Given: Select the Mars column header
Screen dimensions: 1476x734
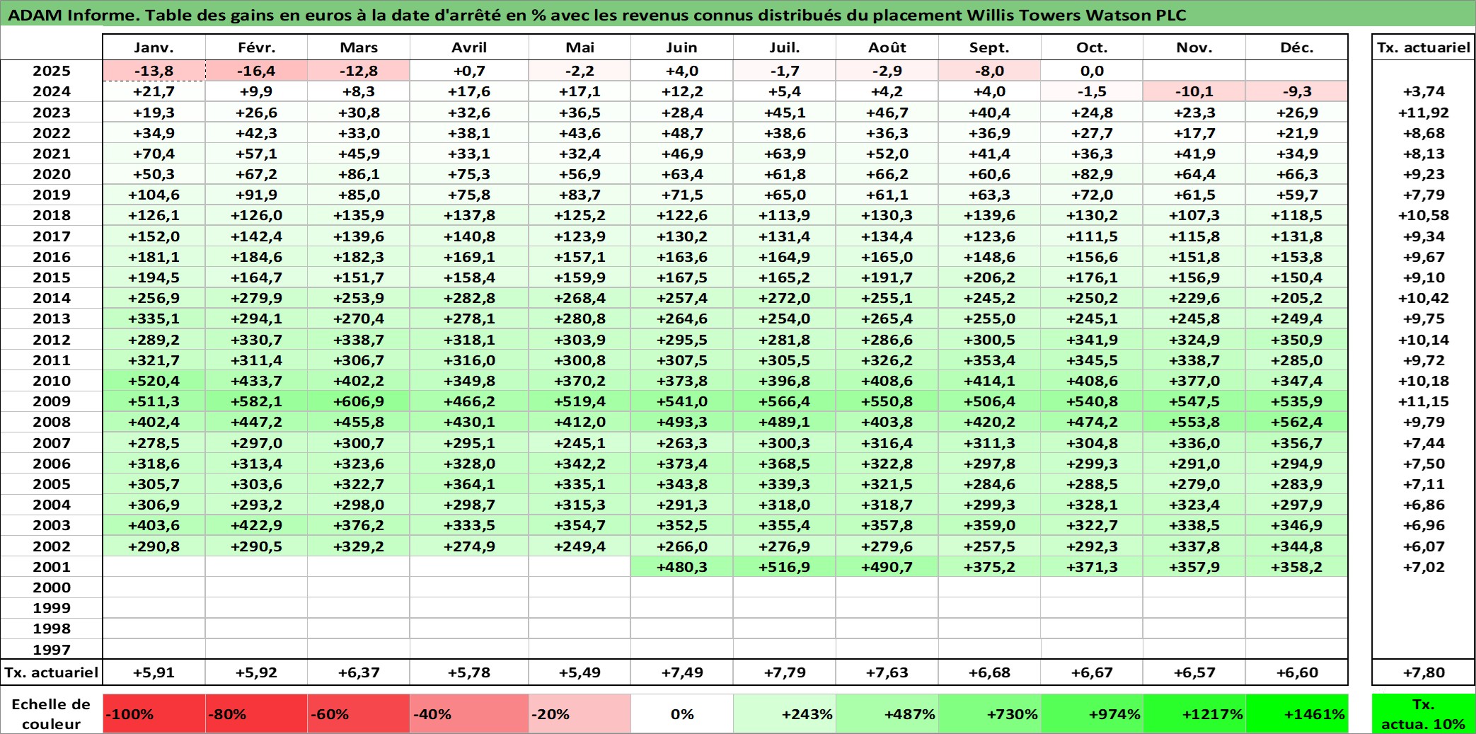Looking at the screenshot, I should point(359,47).
